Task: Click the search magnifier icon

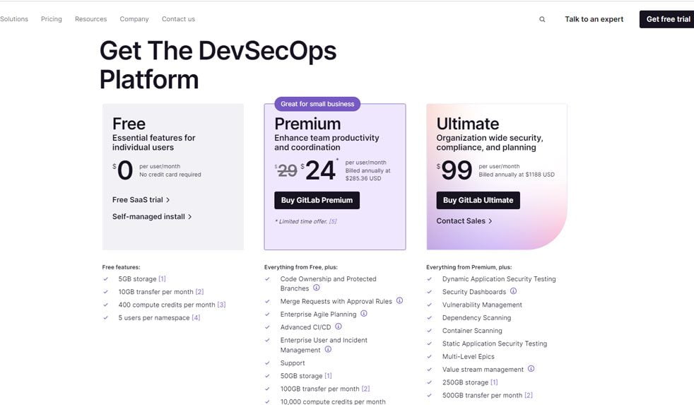Action: pos(542,20)
